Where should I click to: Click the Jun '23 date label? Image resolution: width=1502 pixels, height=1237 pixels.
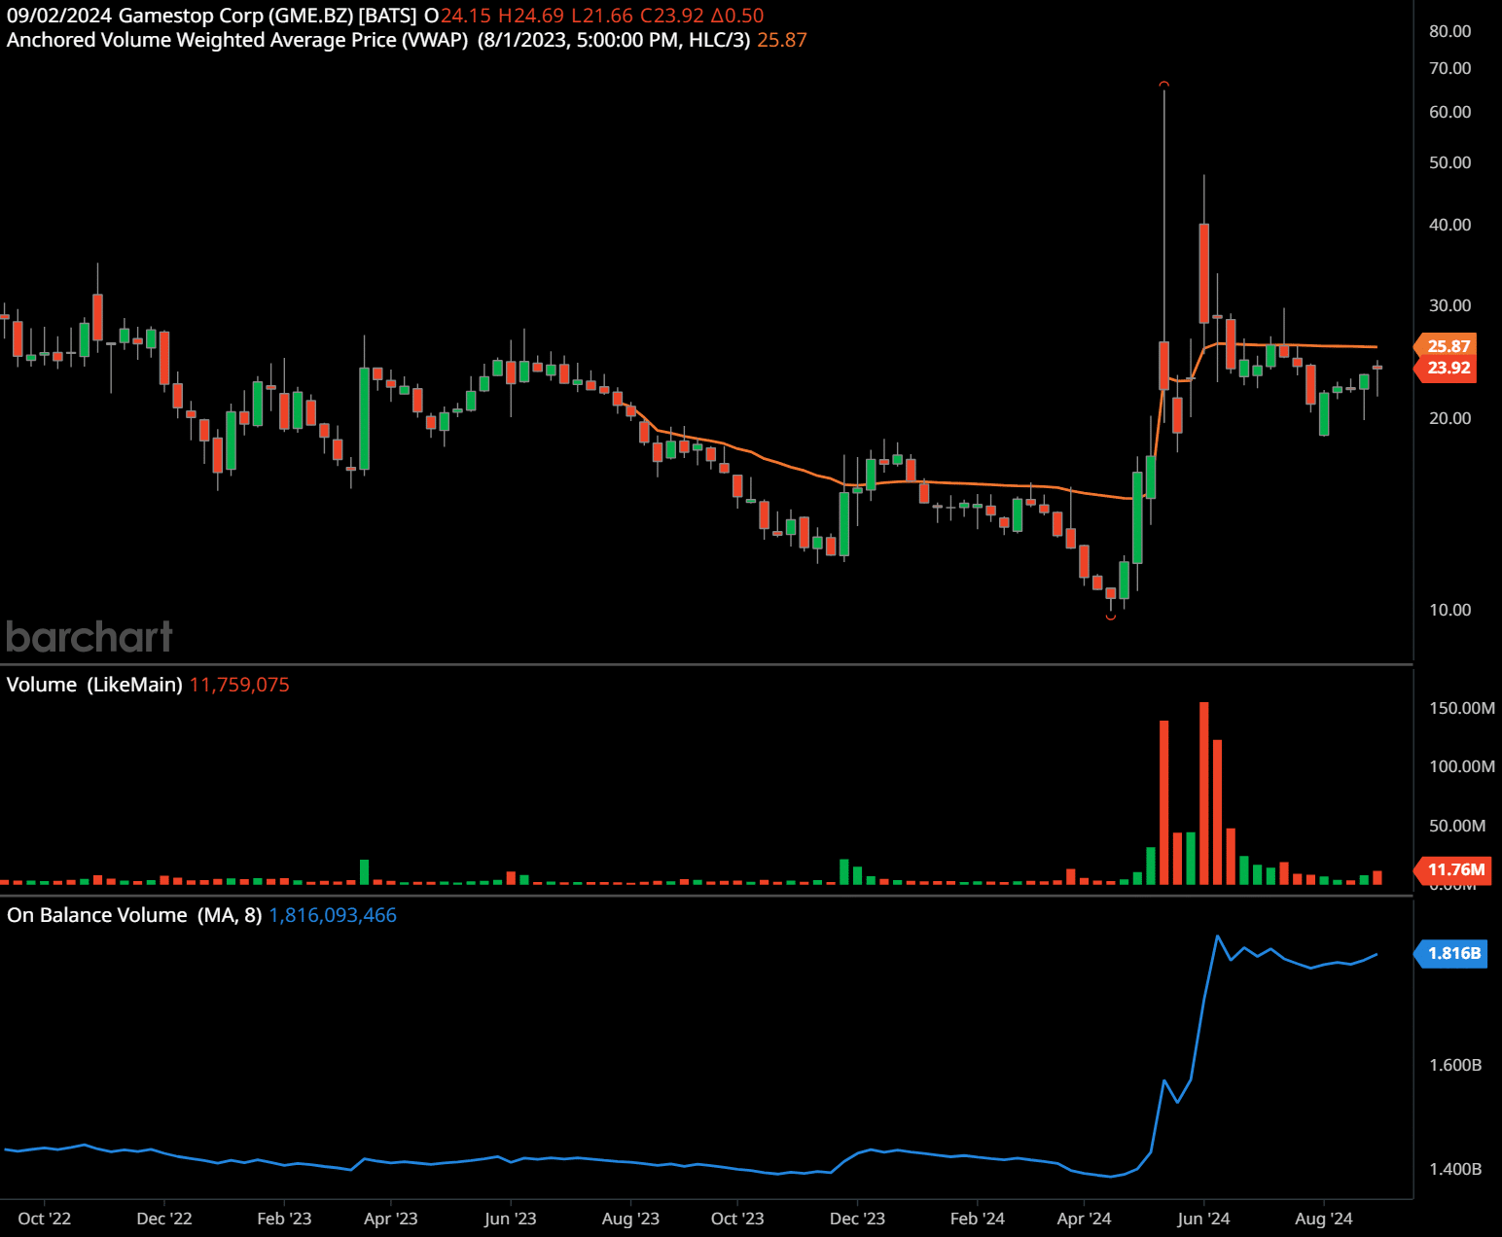510,1219
